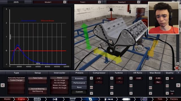Open the fuel system section icon
The image size is (181, 101).
pyautogui.click(x=109, y=99)
